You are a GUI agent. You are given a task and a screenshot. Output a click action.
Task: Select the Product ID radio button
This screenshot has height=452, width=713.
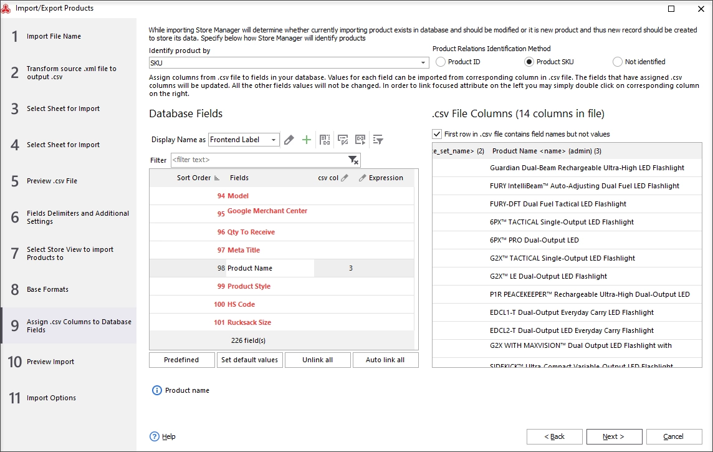point(440,62)
